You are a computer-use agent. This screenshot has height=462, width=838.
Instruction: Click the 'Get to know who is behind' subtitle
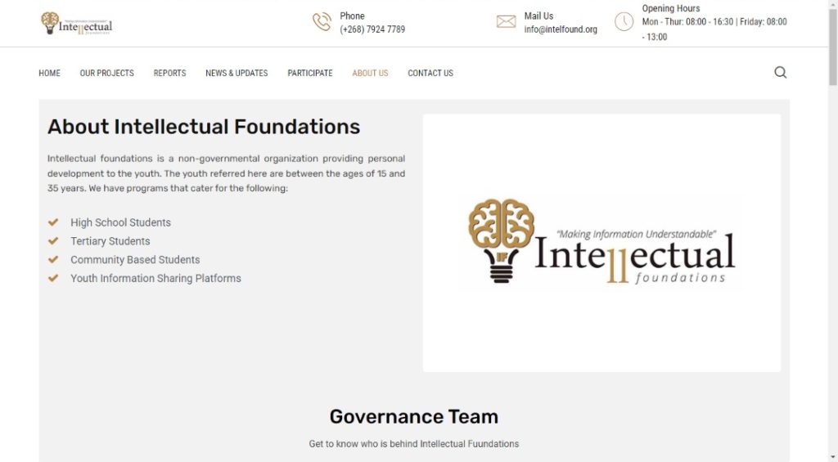pyautogui.click(x=413, y=444)
